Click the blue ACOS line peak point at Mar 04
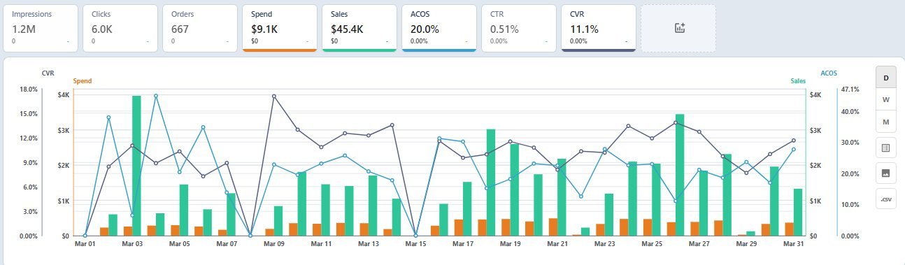The width and height of the screenshot is (905, 265). pyautogui.click(x=156, y=96)
